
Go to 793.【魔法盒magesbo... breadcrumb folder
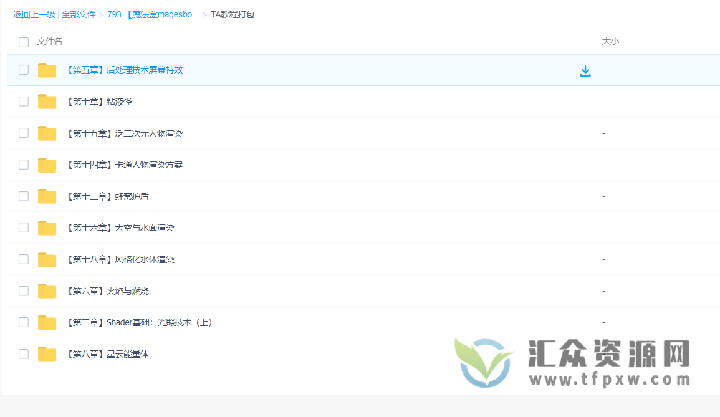point(153,14)
